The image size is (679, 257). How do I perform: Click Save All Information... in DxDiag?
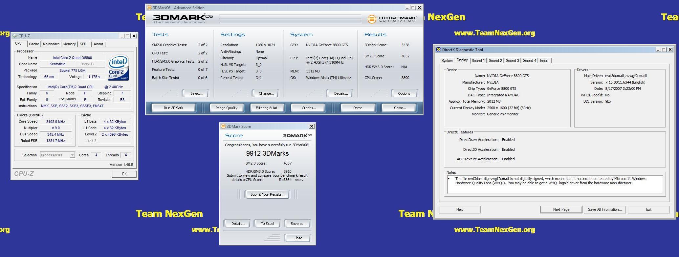tap(605, 209)
